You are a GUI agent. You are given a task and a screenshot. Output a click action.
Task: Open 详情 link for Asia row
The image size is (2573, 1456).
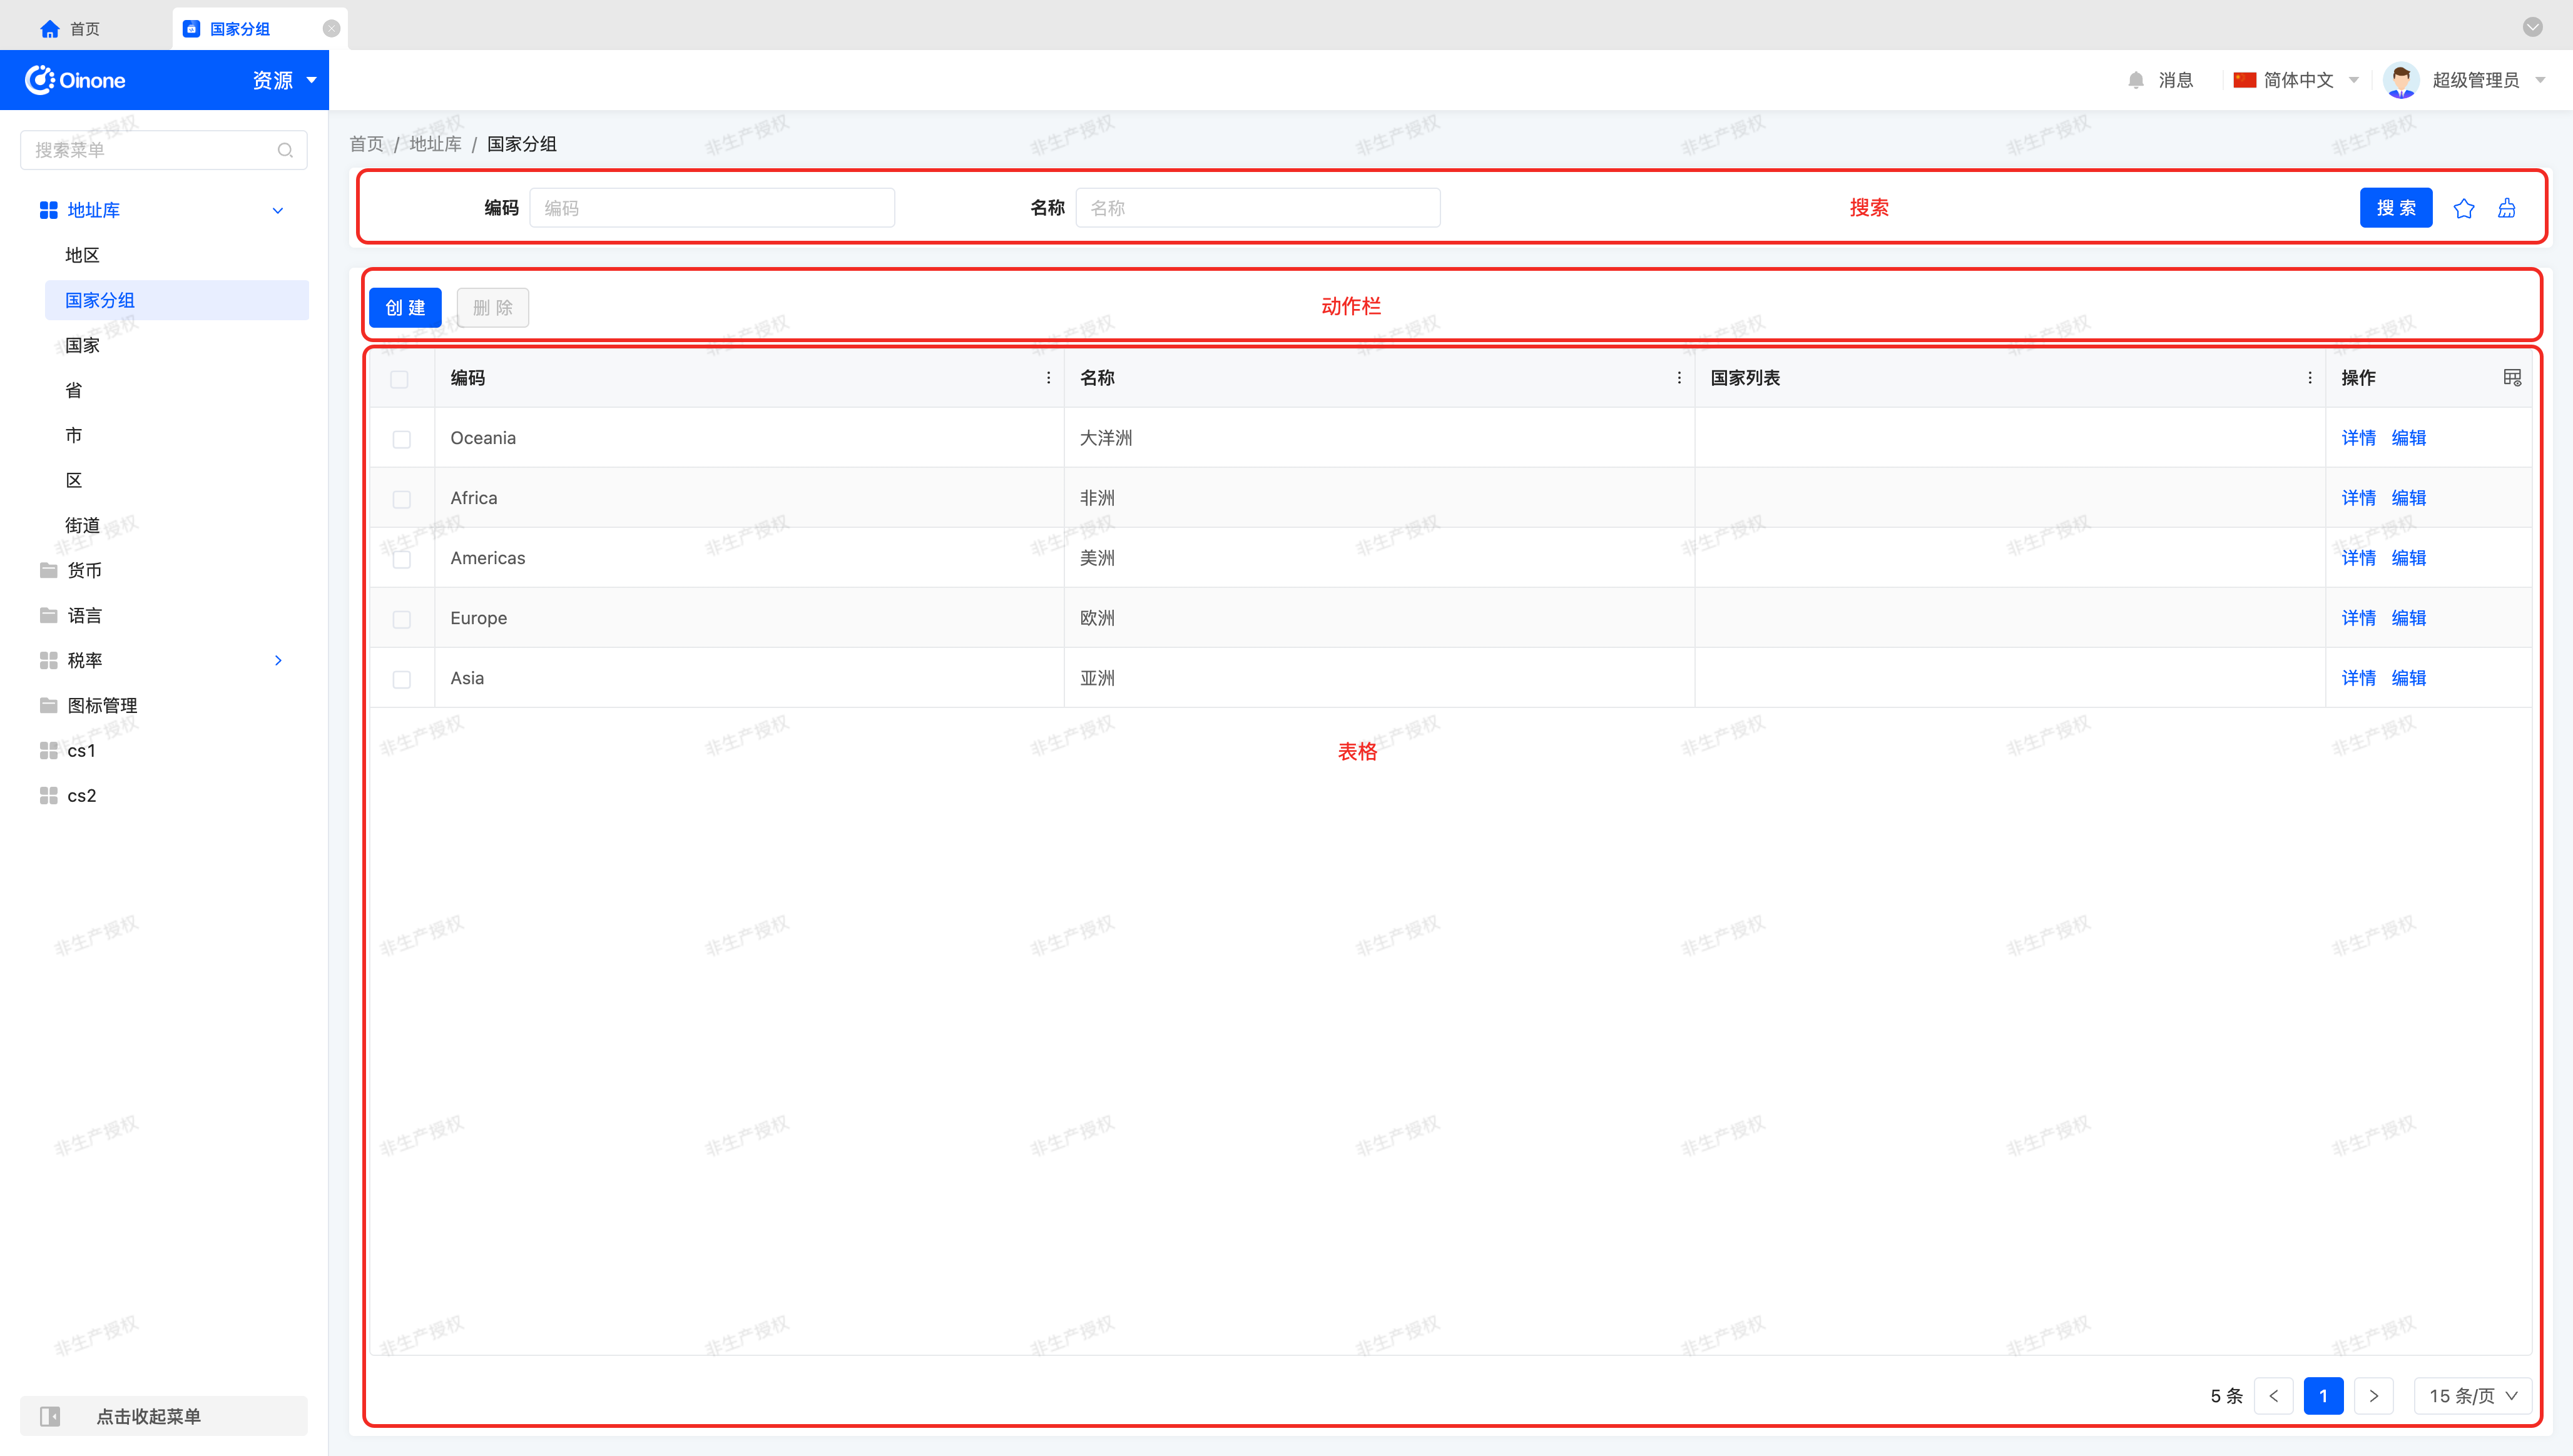[x=2358, y=678]
